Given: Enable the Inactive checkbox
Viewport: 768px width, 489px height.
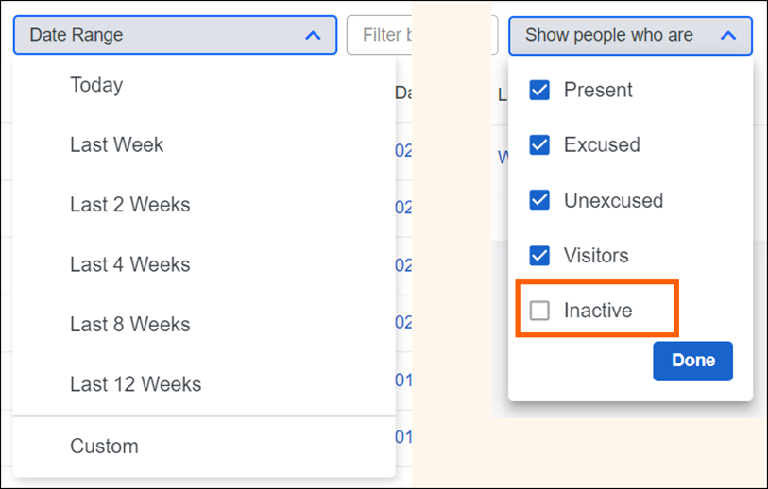Looking at the screenshot, I should click(x=539, y=311).
